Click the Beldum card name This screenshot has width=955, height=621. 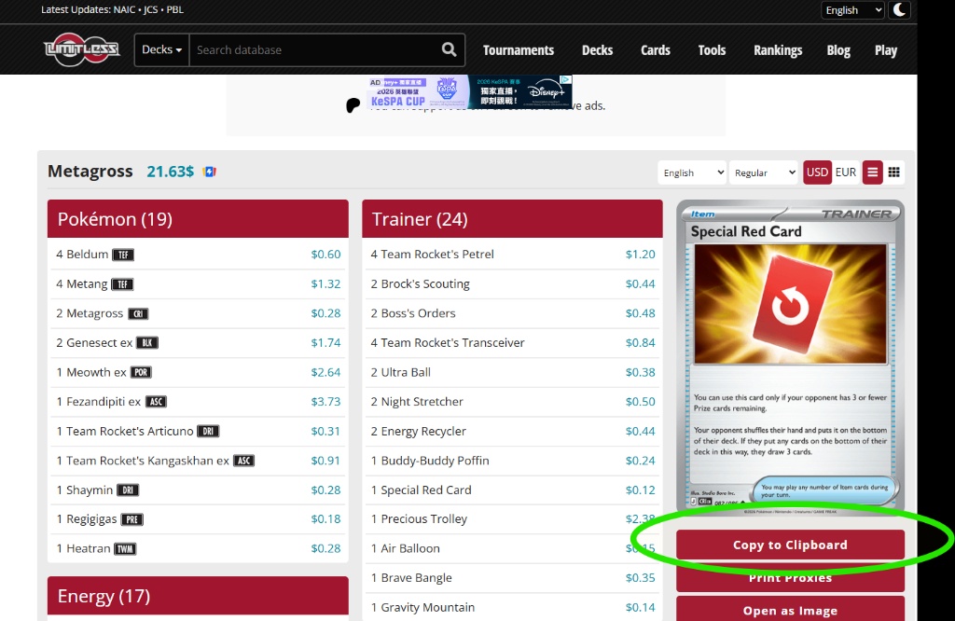pyautogui.click(x=87, y=254)
